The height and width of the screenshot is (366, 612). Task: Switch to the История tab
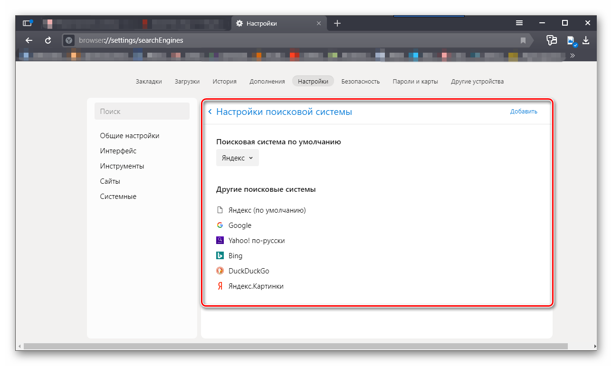point(225,81)
